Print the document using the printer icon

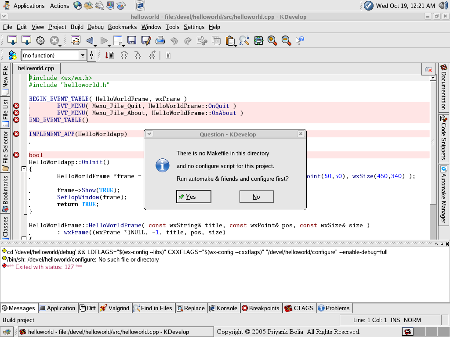click(160, 40)
